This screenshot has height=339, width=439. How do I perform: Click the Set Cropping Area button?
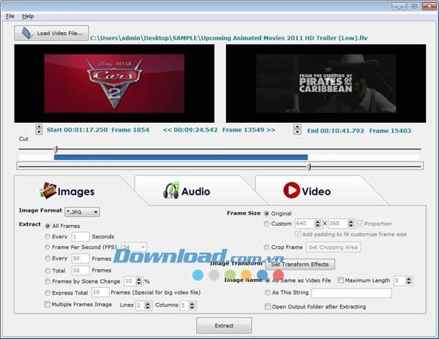pos(333,248)
